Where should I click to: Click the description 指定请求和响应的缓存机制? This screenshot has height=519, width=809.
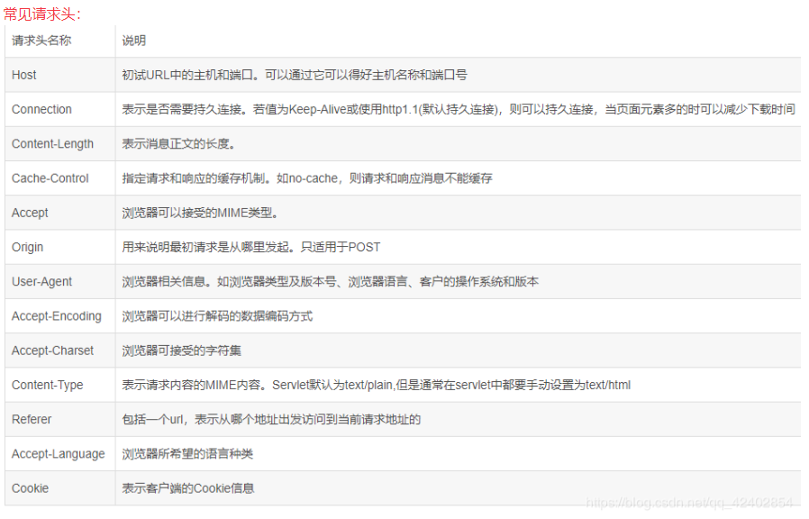(307, 178)
